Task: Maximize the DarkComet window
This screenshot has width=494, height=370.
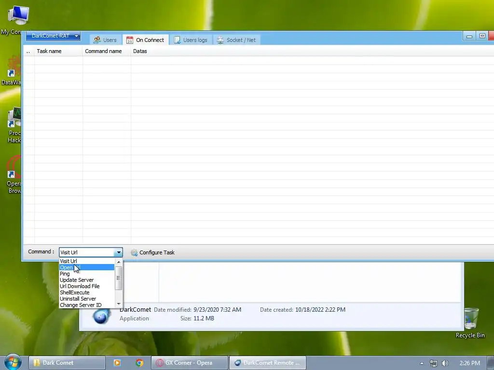Action: [x=482, y=36]
